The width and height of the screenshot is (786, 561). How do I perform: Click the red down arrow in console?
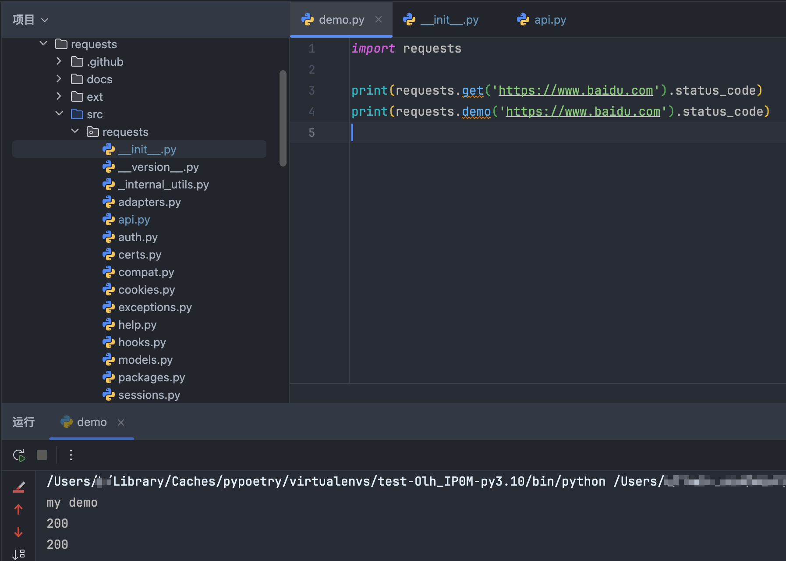pos(18,532)
